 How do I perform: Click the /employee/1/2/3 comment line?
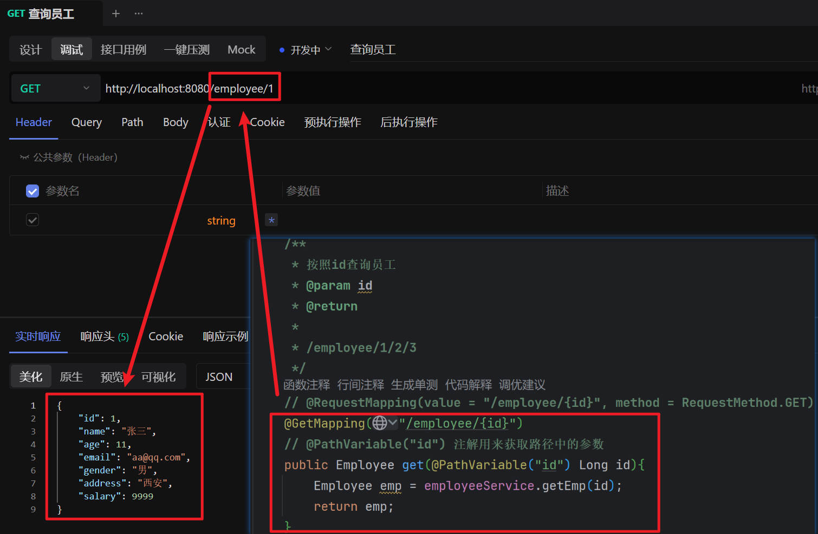(x=354, y=347)
